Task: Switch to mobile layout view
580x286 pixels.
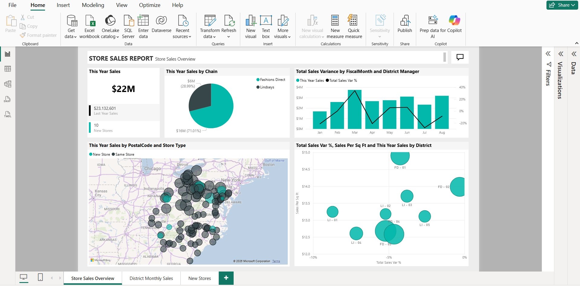Action: click(x=40, y=277)
